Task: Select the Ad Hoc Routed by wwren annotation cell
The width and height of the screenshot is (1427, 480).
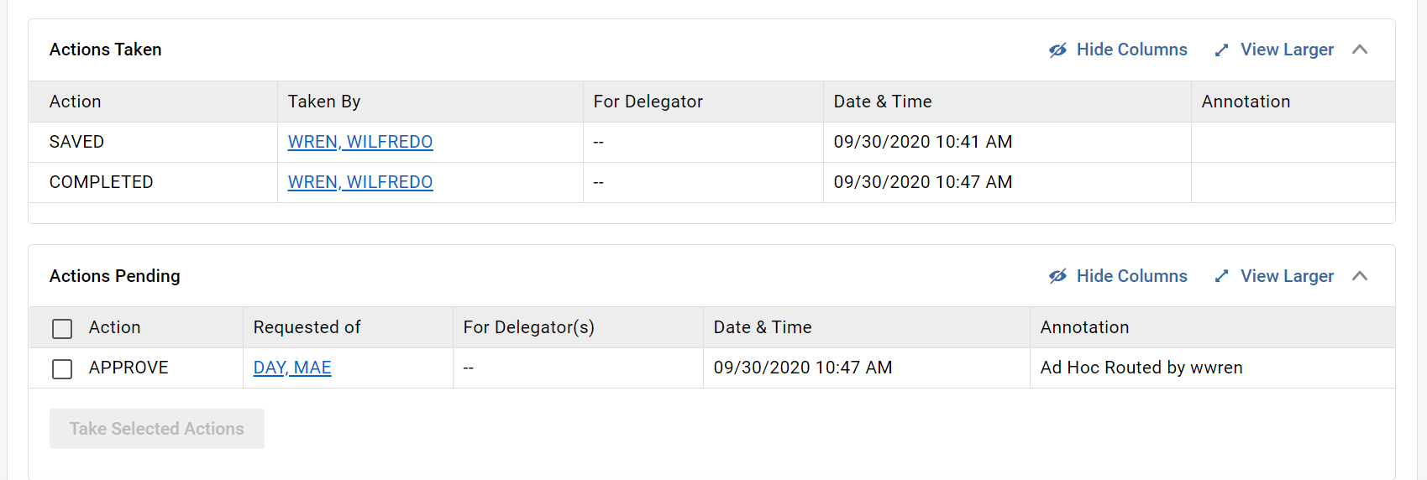Action: tap(1212, 368)
